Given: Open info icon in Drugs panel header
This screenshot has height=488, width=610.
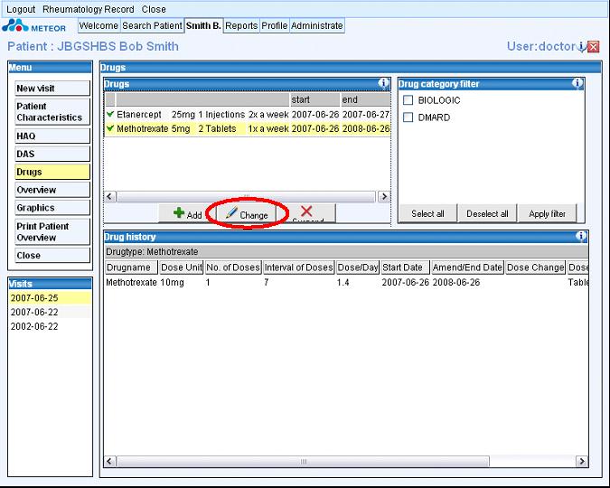Looking at the screenshot, I should click(383, 83).
